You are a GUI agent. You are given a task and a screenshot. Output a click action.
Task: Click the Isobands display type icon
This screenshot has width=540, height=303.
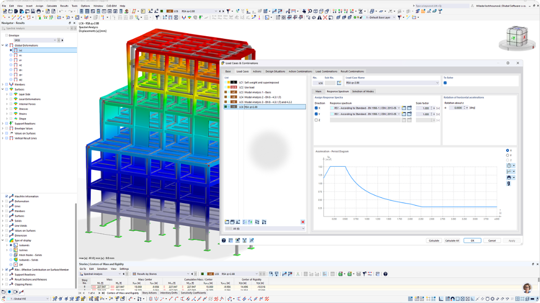tap(16, 246)
